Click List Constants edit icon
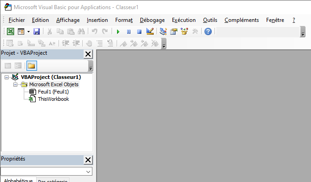Screen dimensions: 311x182 point(20,43)
